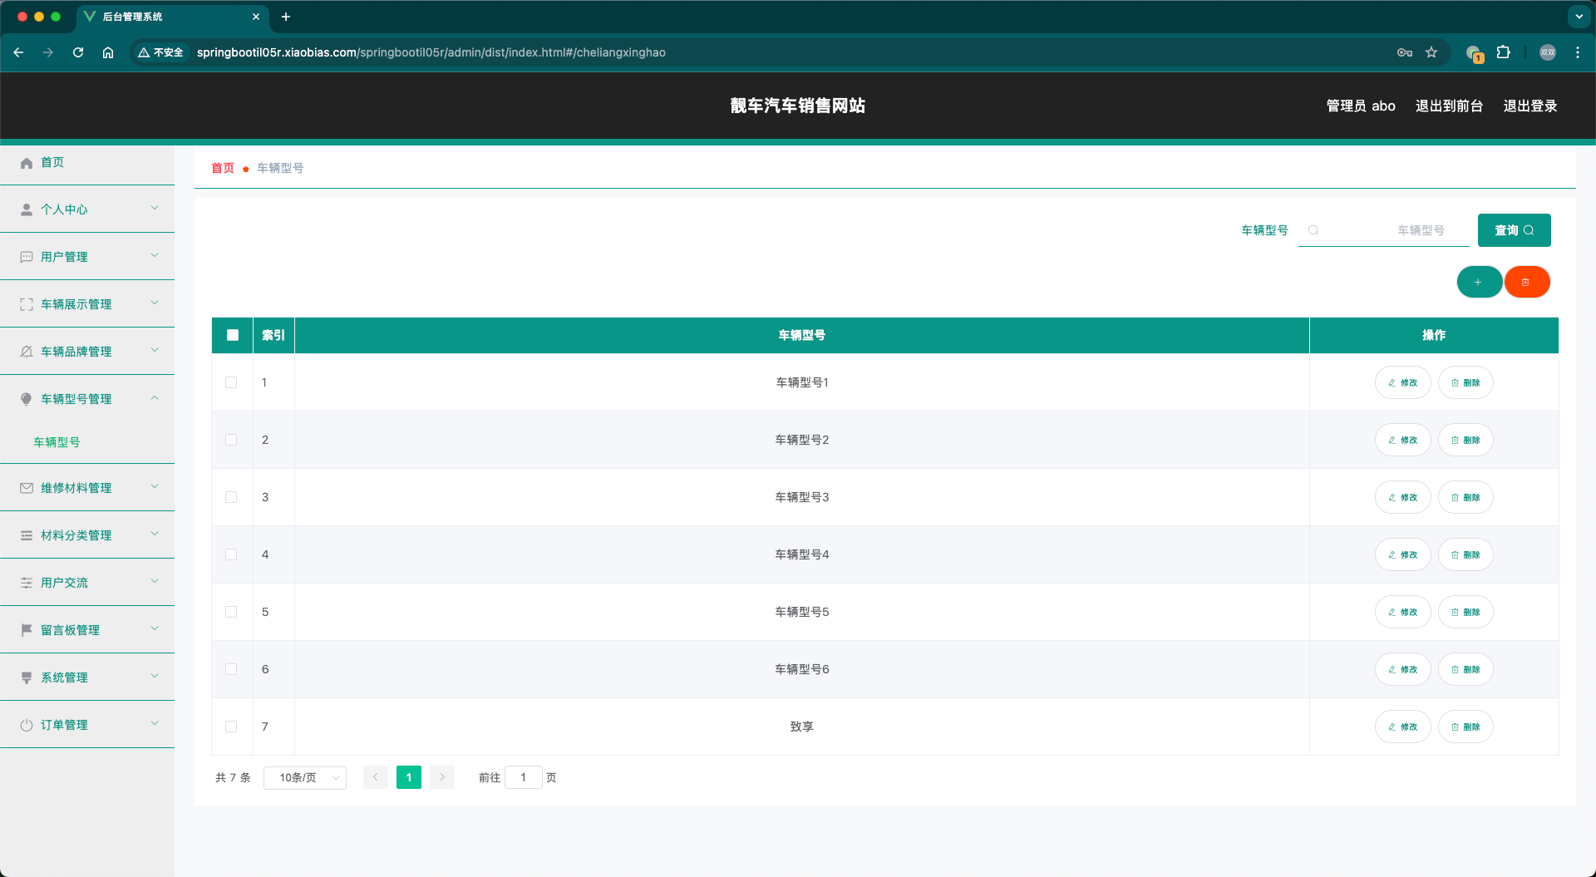Expand the 材料分类管理 menu chevron
This screenshot has width=1596, height=877.
tap(155, 534)
